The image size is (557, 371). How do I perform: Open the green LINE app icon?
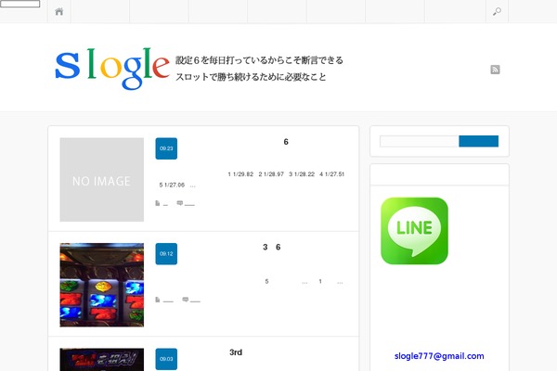(x=414, y=231)
